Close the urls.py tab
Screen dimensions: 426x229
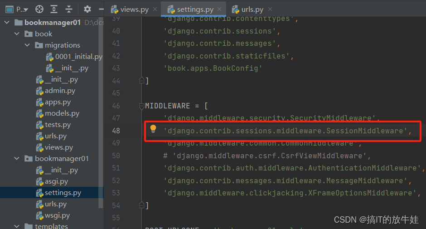click(270, 9)
